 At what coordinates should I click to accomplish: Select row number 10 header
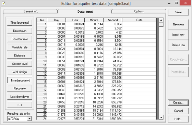pyautogui.click(x=42, y=61)
